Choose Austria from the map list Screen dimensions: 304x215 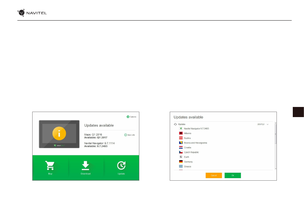(x=187, y=138)
